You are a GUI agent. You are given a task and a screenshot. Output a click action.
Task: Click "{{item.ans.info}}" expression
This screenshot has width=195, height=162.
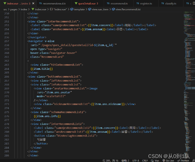coord(47,116)
